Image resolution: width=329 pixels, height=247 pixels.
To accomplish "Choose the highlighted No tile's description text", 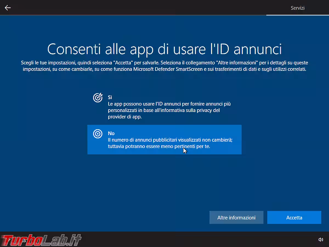I will point(170,143).
